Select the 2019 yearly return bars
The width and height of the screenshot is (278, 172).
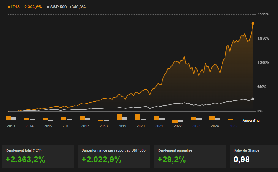pos(122,117)
